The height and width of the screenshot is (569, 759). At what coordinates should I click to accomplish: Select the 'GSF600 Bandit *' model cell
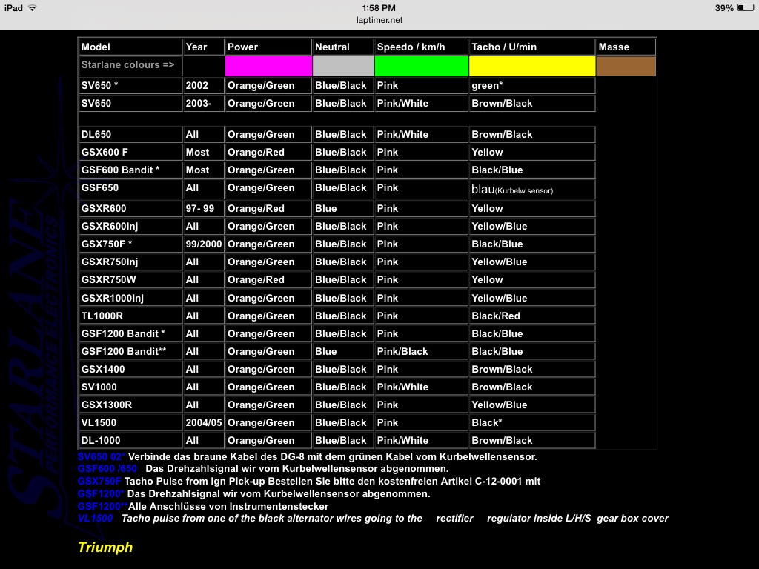click(130, 170)
